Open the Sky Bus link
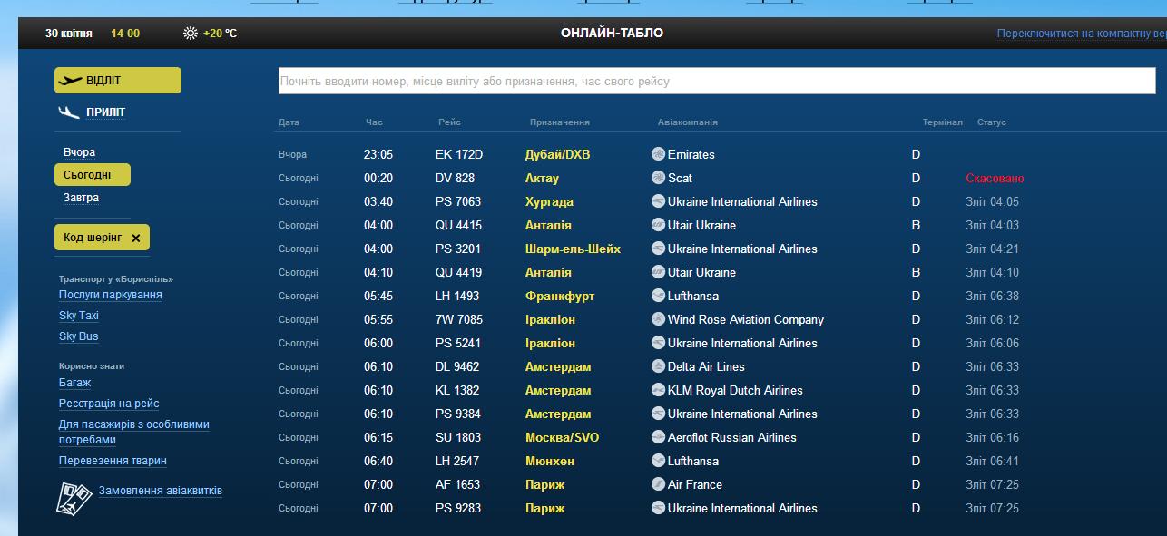 click(78, 336)
